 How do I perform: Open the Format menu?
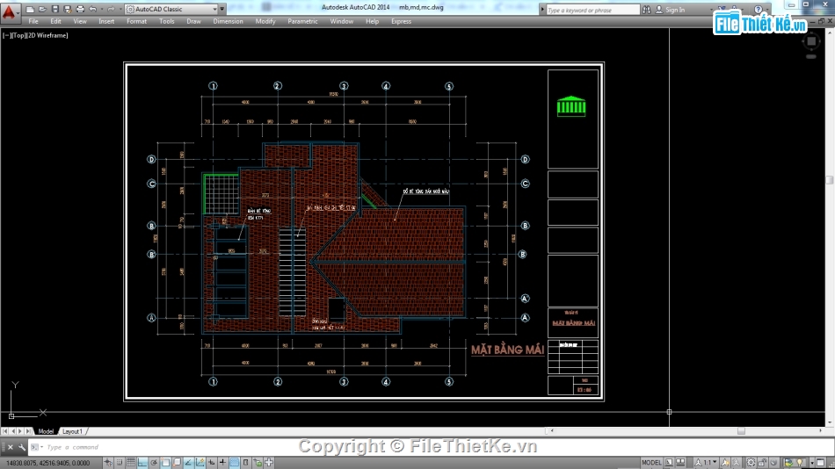(x=136, y=21)
